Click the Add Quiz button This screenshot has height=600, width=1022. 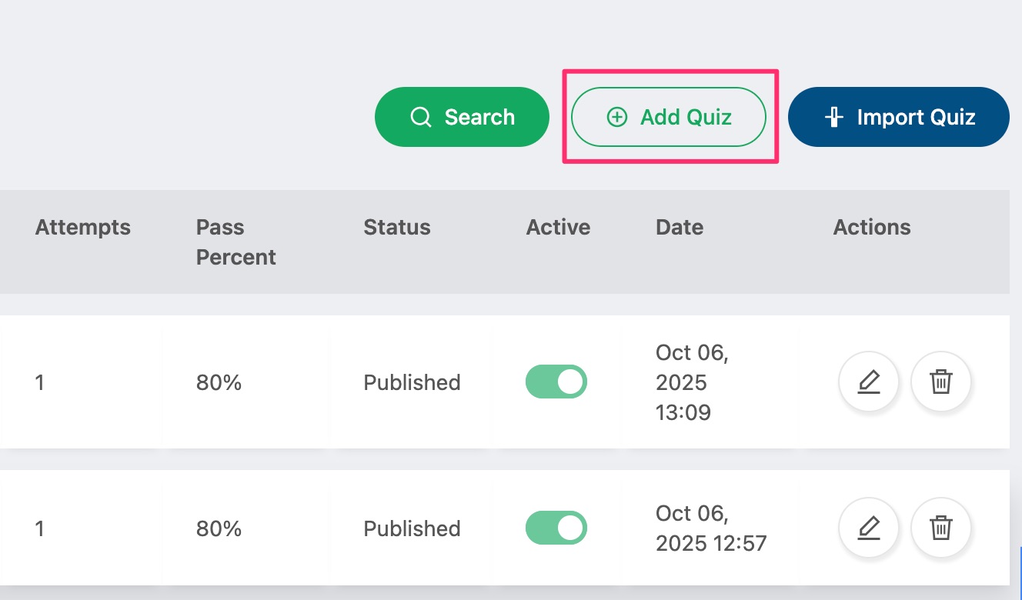click(x=669, y=117)
